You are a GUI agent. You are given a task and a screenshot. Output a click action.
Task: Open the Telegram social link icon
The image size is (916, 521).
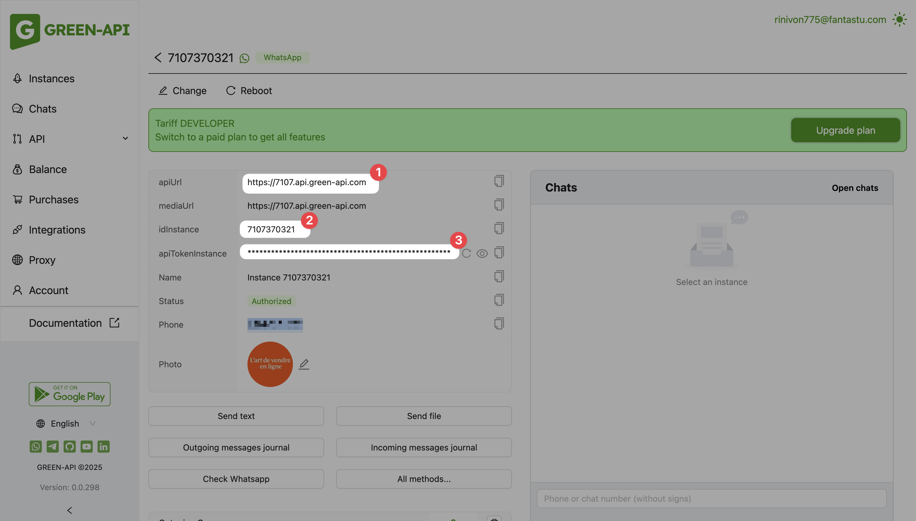coord(53,447)
